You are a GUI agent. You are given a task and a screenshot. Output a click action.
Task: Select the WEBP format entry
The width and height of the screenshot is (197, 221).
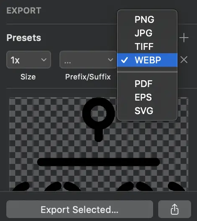[x=147, y=60]
